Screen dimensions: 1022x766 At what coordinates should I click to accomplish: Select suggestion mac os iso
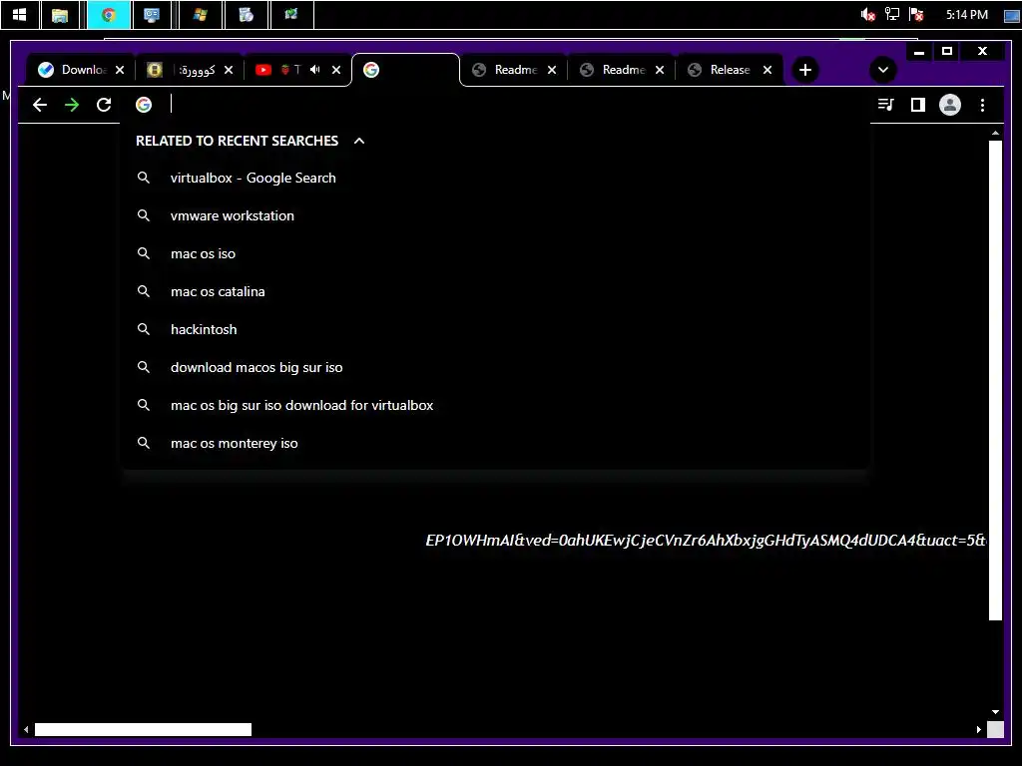tap(495, 253)
